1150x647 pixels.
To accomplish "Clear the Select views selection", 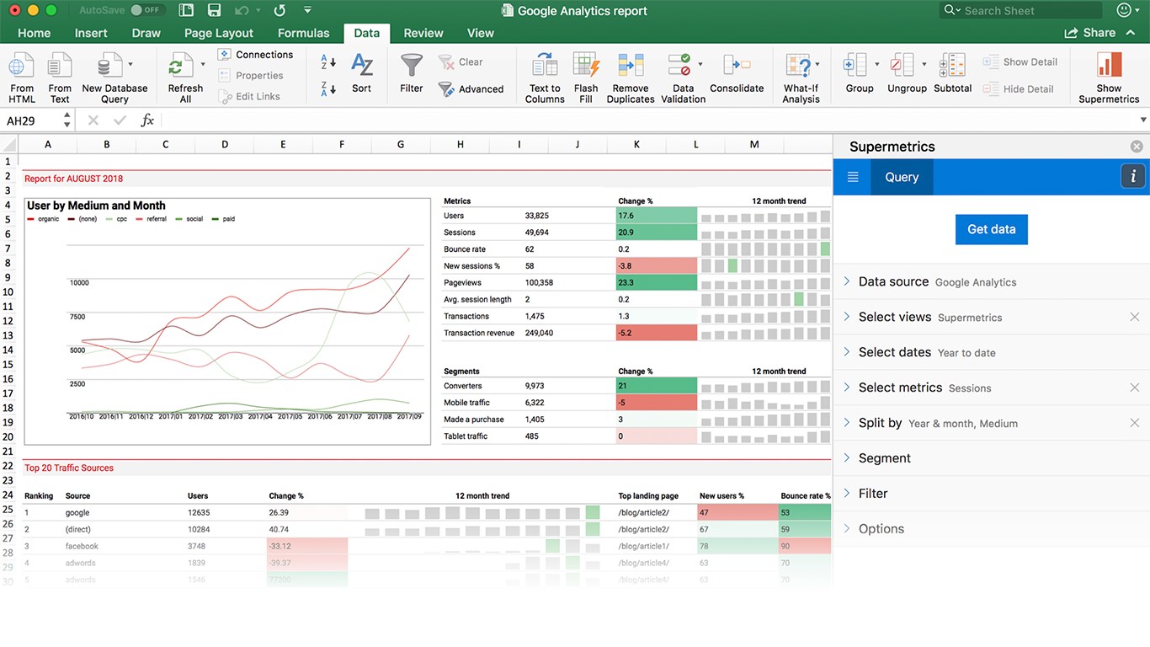I will tap(1135, 317).
